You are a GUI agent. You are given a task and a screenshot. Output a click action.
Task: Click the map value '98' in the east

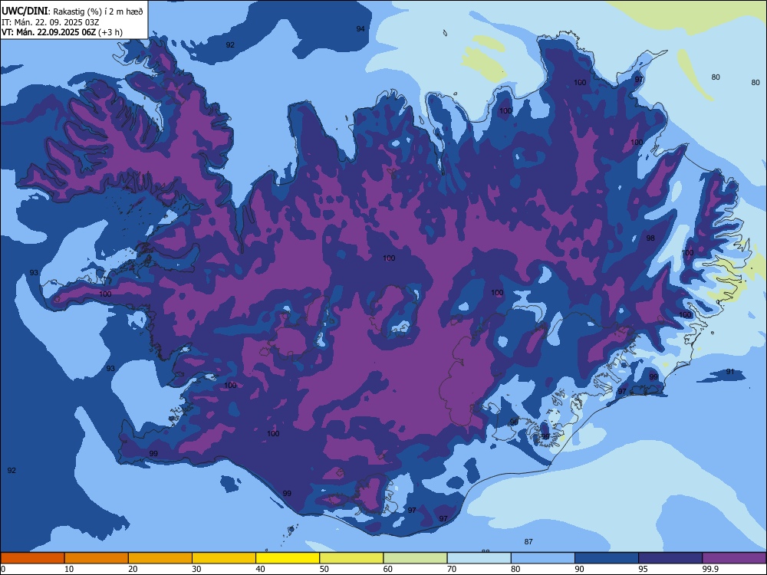click(x=650, y=238)
